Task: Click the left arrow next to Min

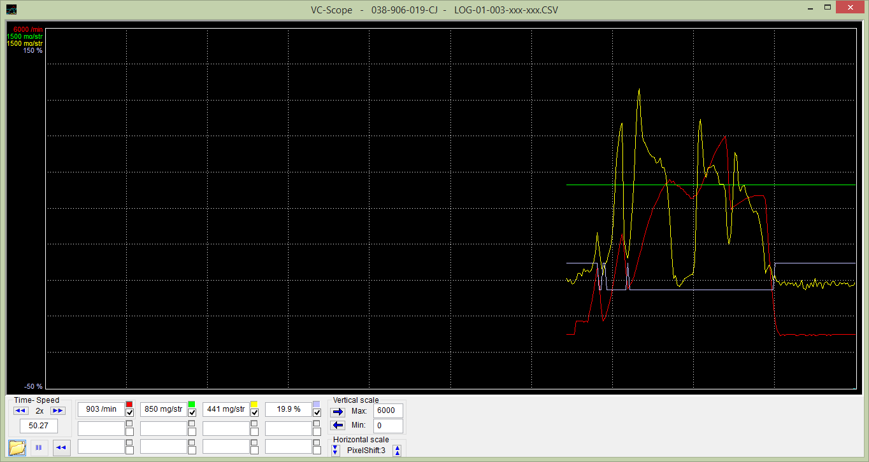Action: tap(338, 425)
